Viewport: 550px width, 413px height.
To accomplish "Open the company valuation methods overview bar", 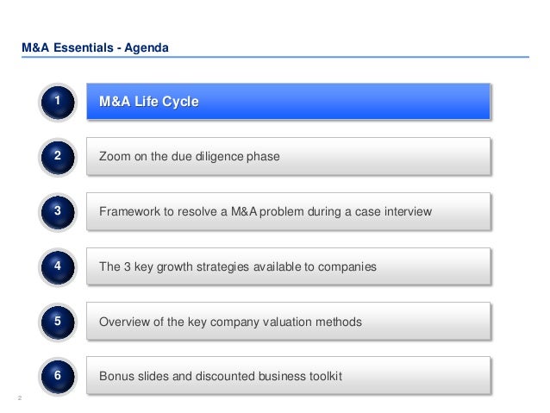I will tap(289, 322).
